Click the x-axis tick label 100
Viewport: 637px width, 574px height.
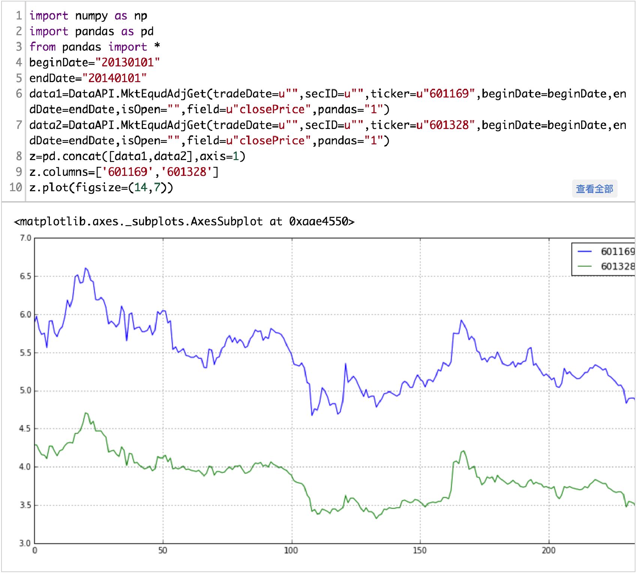click(291, 551)
